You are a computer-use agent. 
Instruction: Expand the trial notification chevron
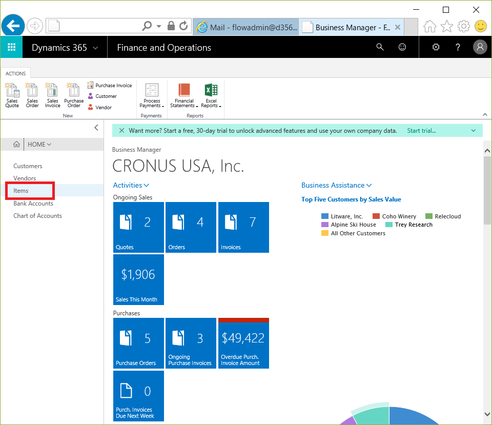coord(474,131)
